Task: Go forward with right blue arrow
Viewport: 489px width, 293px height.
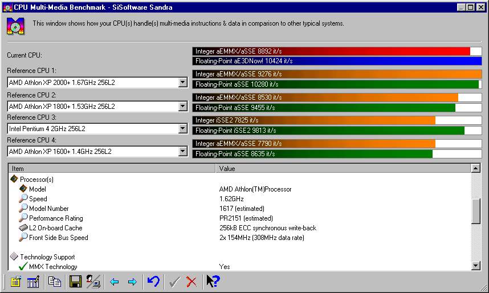Action: (132, 282)
